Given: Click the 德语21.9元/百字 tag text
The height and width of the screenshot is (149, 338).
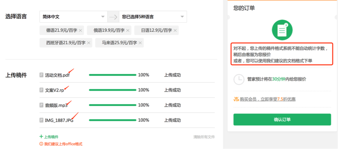Looking at the screenshot, I should [62, 30].
